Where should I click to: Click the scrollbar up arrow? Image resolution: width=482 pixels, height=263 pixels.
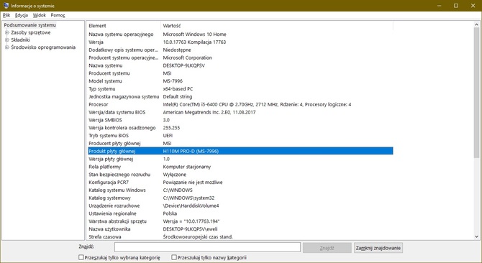coord(477,25)
